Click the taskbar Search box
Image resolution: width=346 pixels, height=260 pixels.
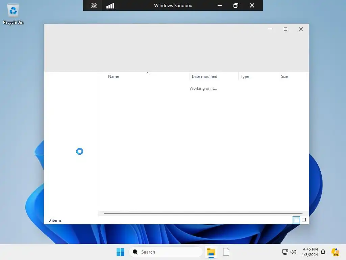tap(166, 252)
